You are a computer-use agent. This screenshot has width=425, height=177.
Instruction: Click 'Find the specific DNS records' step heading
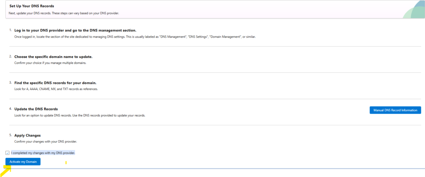pyautogui.click(x=55, y=83)
